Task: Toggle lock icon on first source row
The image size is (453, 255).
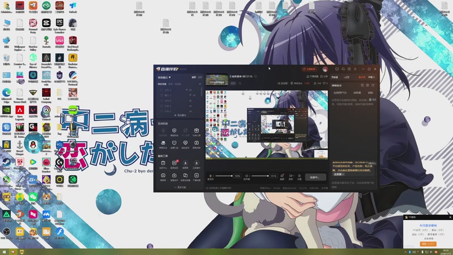Action: click(x=187, y=90)
